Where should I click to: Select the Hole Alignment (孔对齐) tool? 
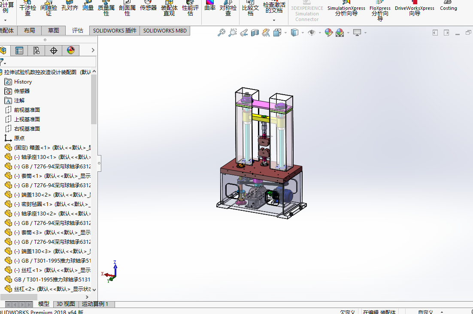click(70, 6)
